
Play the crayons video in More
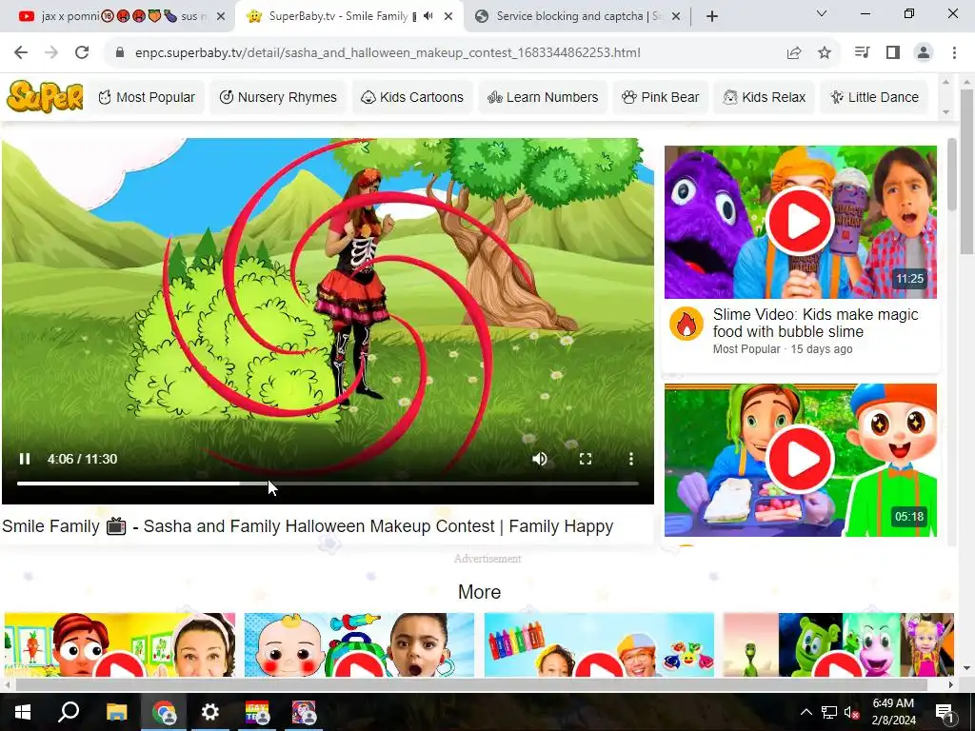click(x=599, y=644)
